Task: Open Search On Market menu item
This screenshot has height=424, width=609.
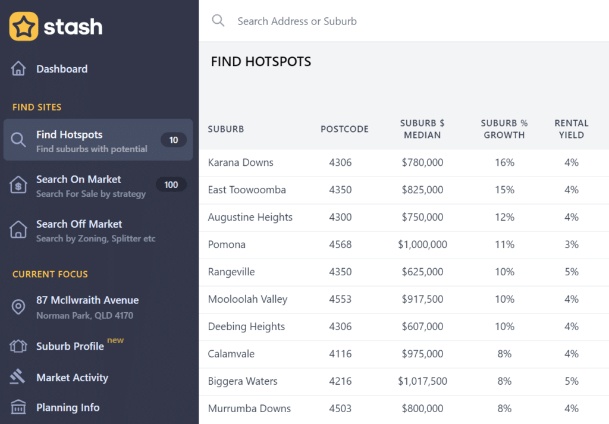Action: (x=79, y=180)
